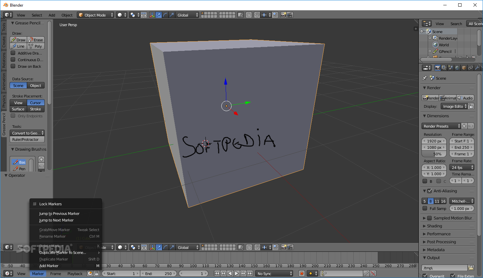Screen dimensions: 483x278
Task: Enable the Full Sample checkbox
Action: [x=425, y=208]
